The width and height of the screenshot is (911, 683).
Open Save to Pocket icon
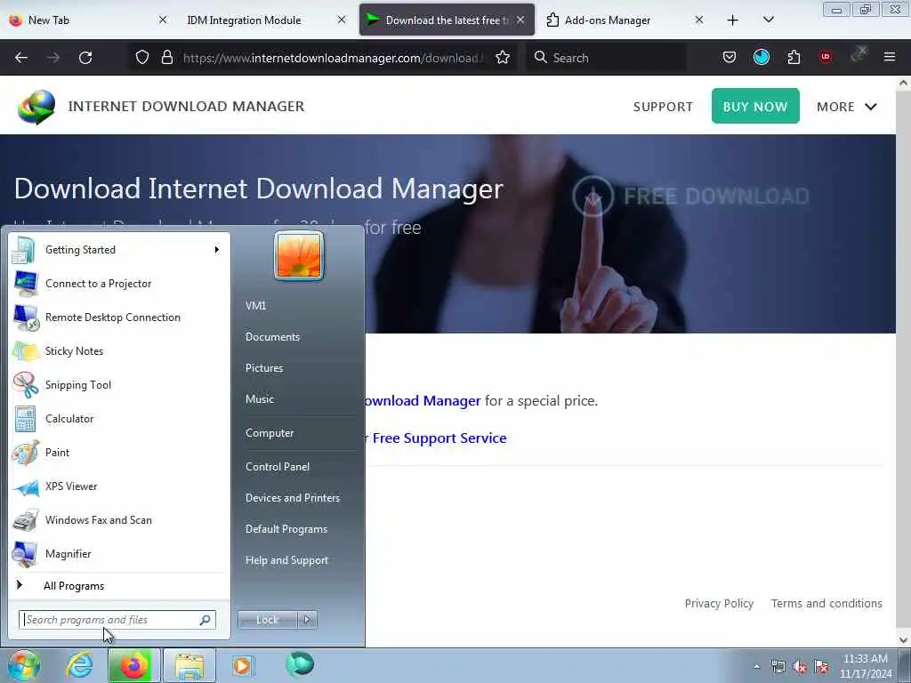[x=730, y=58]
